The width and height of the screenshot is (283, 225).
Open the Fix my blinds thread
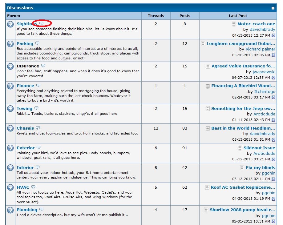click(260, 167)
